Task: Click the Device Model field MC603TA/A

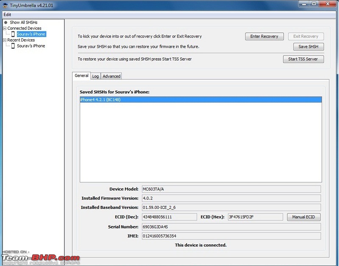Action: click(231, 189)
